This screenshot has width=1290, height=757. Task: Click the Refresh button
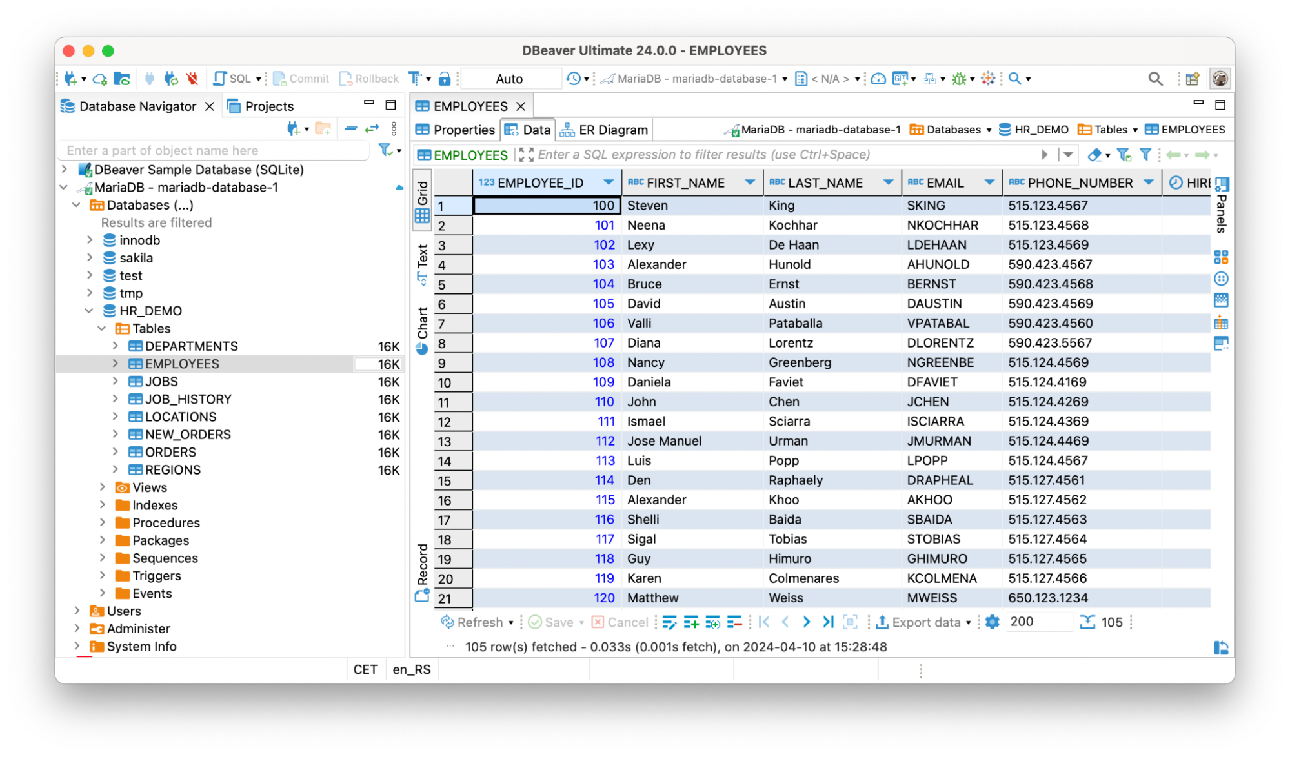472,622
